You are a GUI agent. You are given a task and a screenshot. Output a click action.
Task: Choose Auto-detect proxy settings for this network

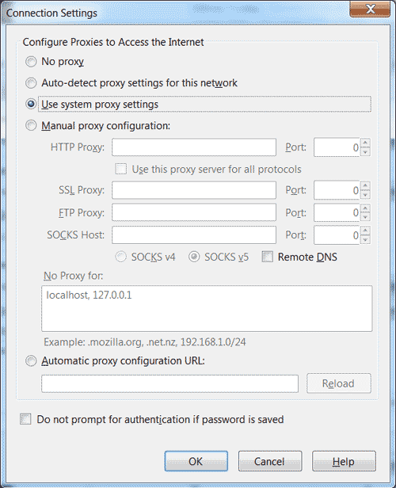31,83
